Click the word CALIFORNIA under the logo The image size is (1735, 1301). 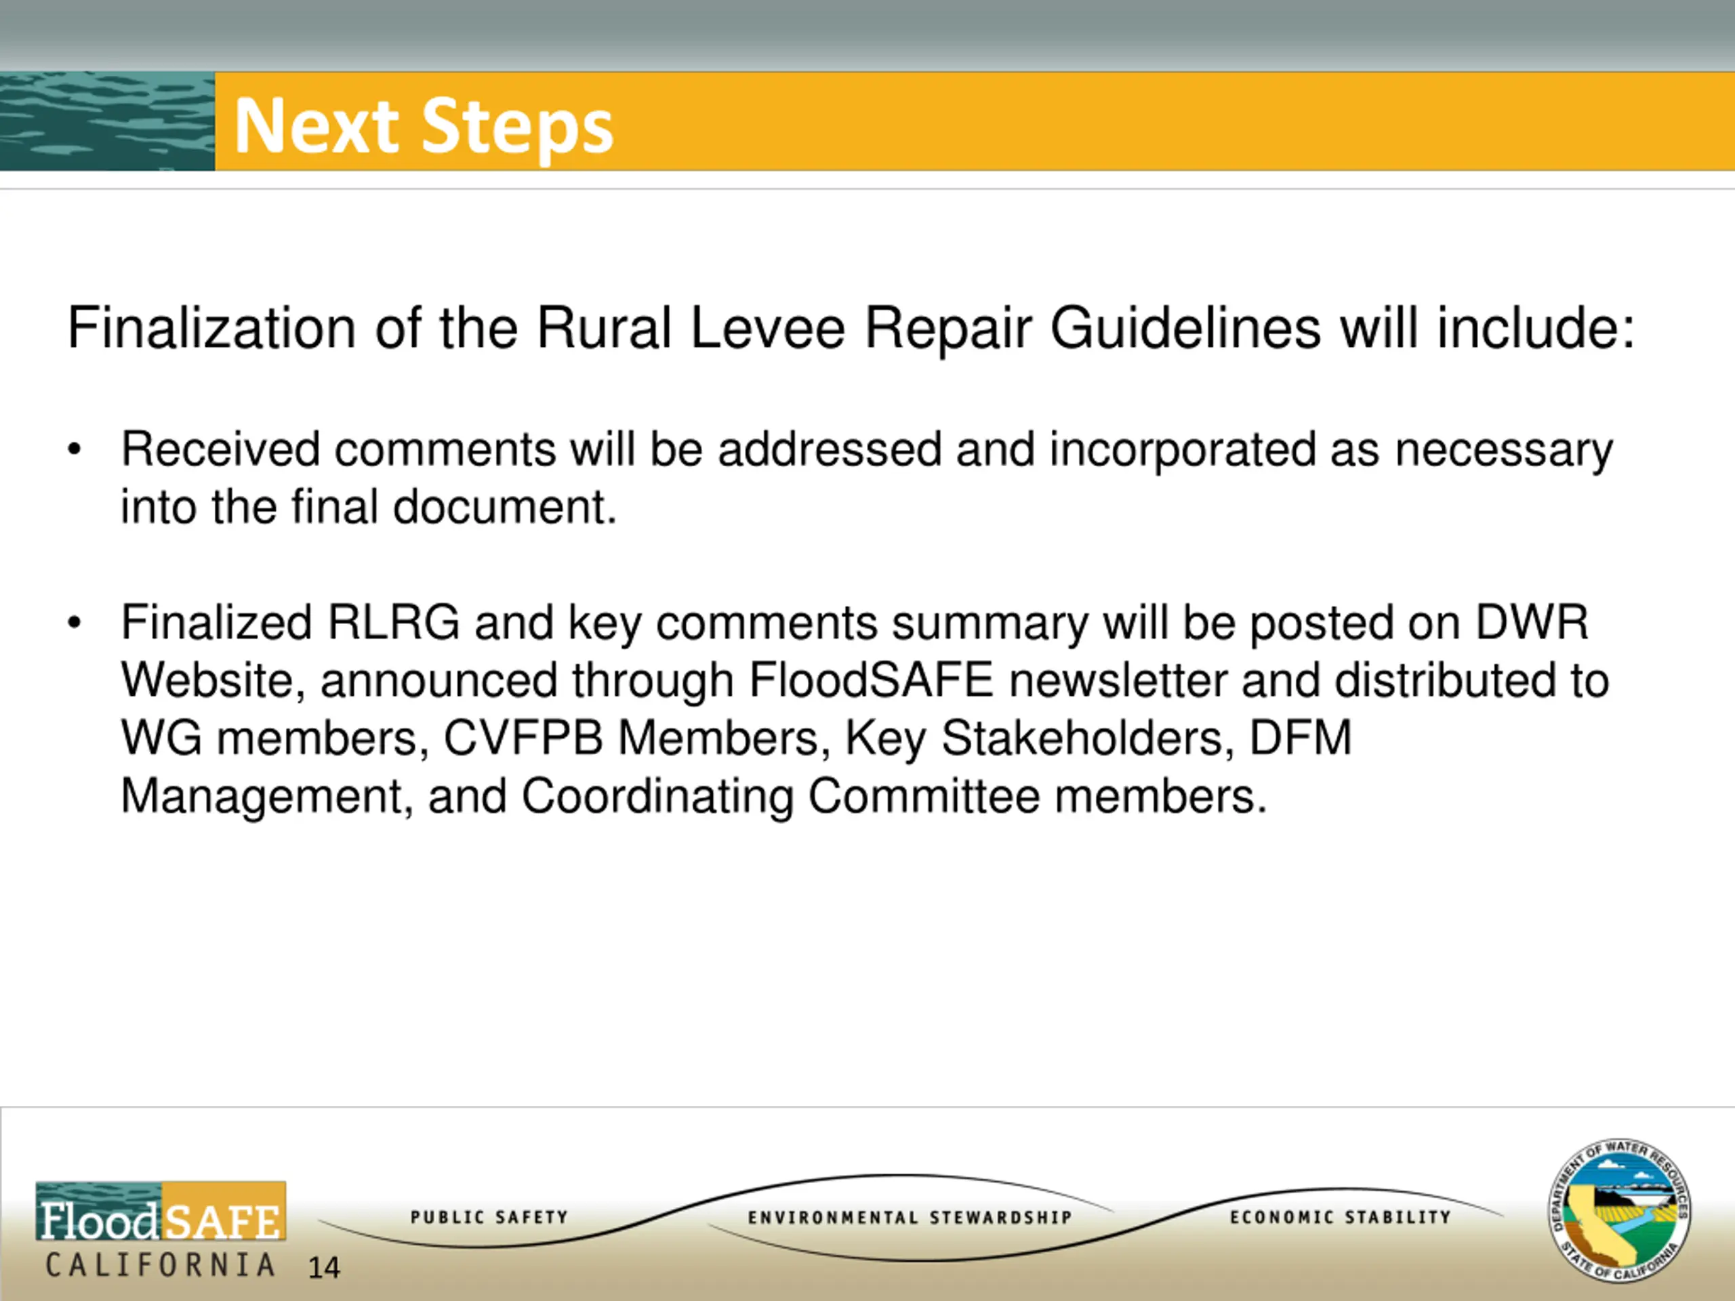tap(161, 1265)
